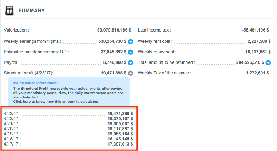277x151 pixels.
Task: Select the 4/19/17 profit row
Action: (x=68, y=134)
